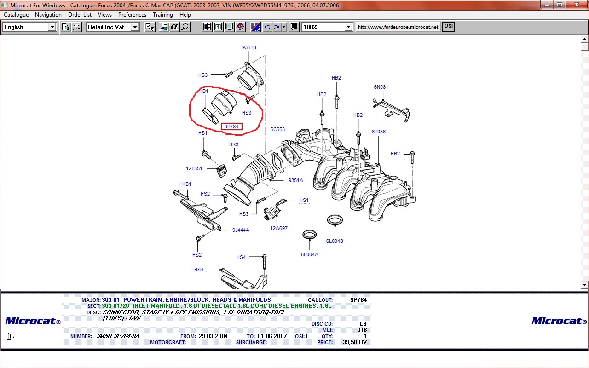
Task: Open the fordeurope.microcat.net link
Action: (x=398, y=27)
